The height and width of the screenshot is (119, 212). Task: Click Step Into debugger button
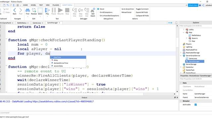pyautogui.click(x=75, y=12)
